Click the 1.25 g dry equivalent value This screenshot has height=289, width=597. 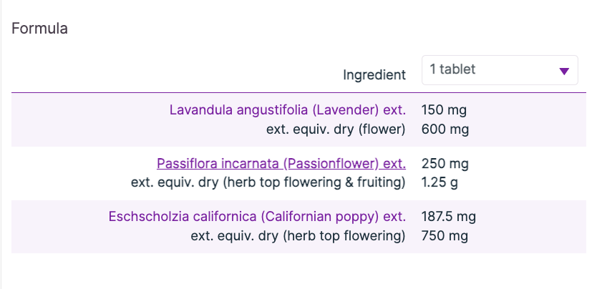click(440, 182)
